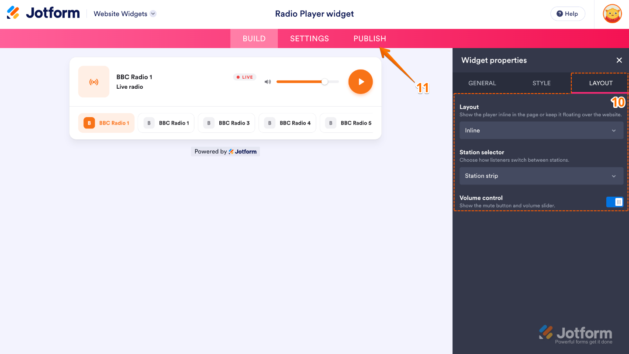Viewport: 629px width, 354px height.
Task: Expand the Station strip selector dropdown
Action: pos(541,176)
